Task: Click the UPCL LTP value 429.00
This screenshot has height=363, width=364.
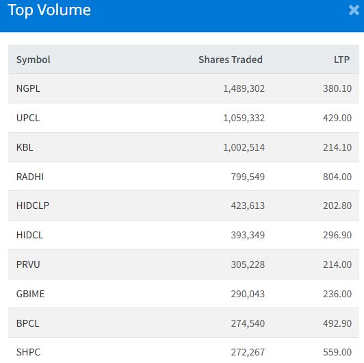Action: [x=337, y=118]
